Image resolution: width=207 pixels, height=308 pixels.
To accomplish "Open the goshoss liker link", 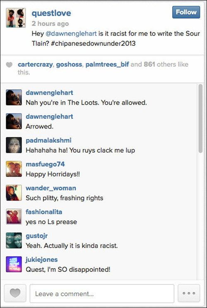I will tap(69, 64).
